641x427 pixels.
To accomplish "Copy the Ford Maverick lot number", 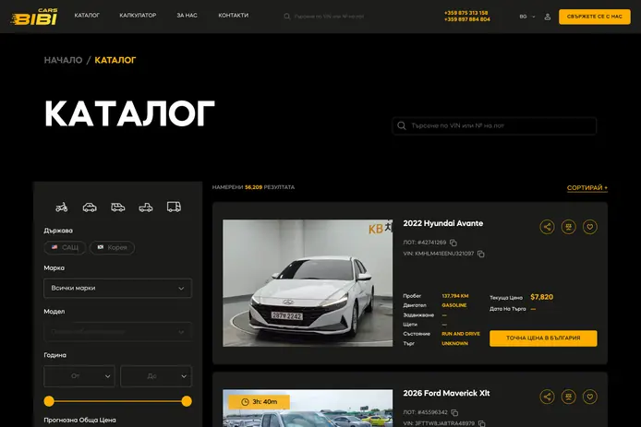I will click(x=454, y=413).
